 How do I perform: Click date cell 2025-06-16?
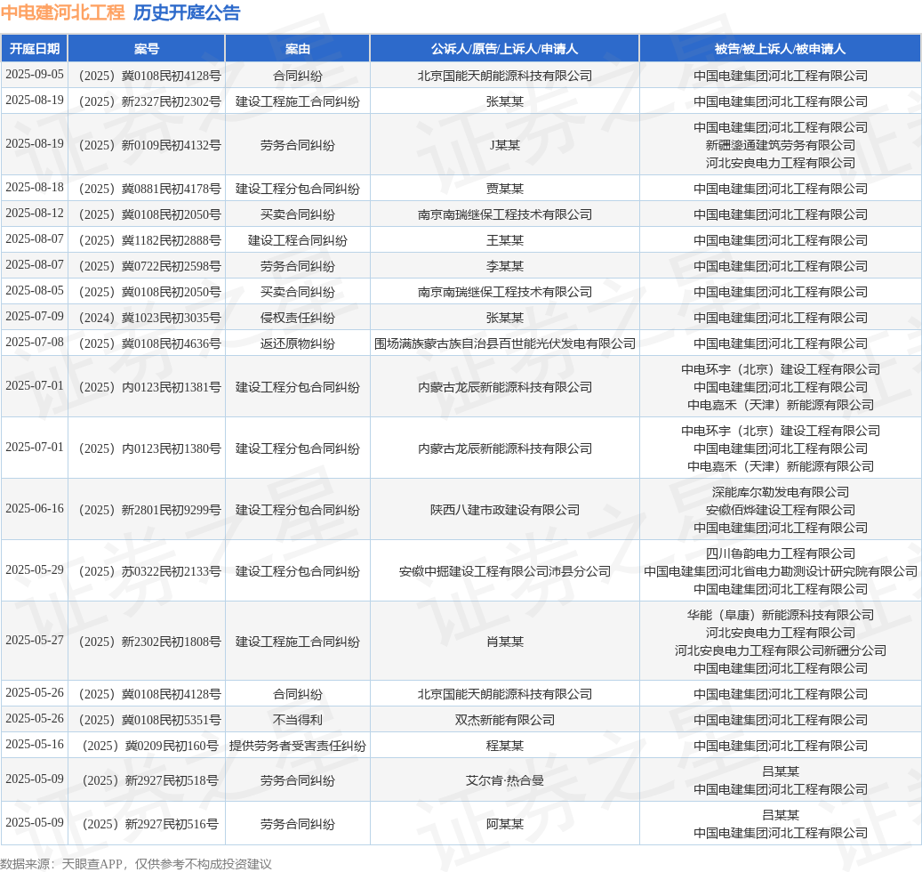pyautogui.click(x=35, y=509)
